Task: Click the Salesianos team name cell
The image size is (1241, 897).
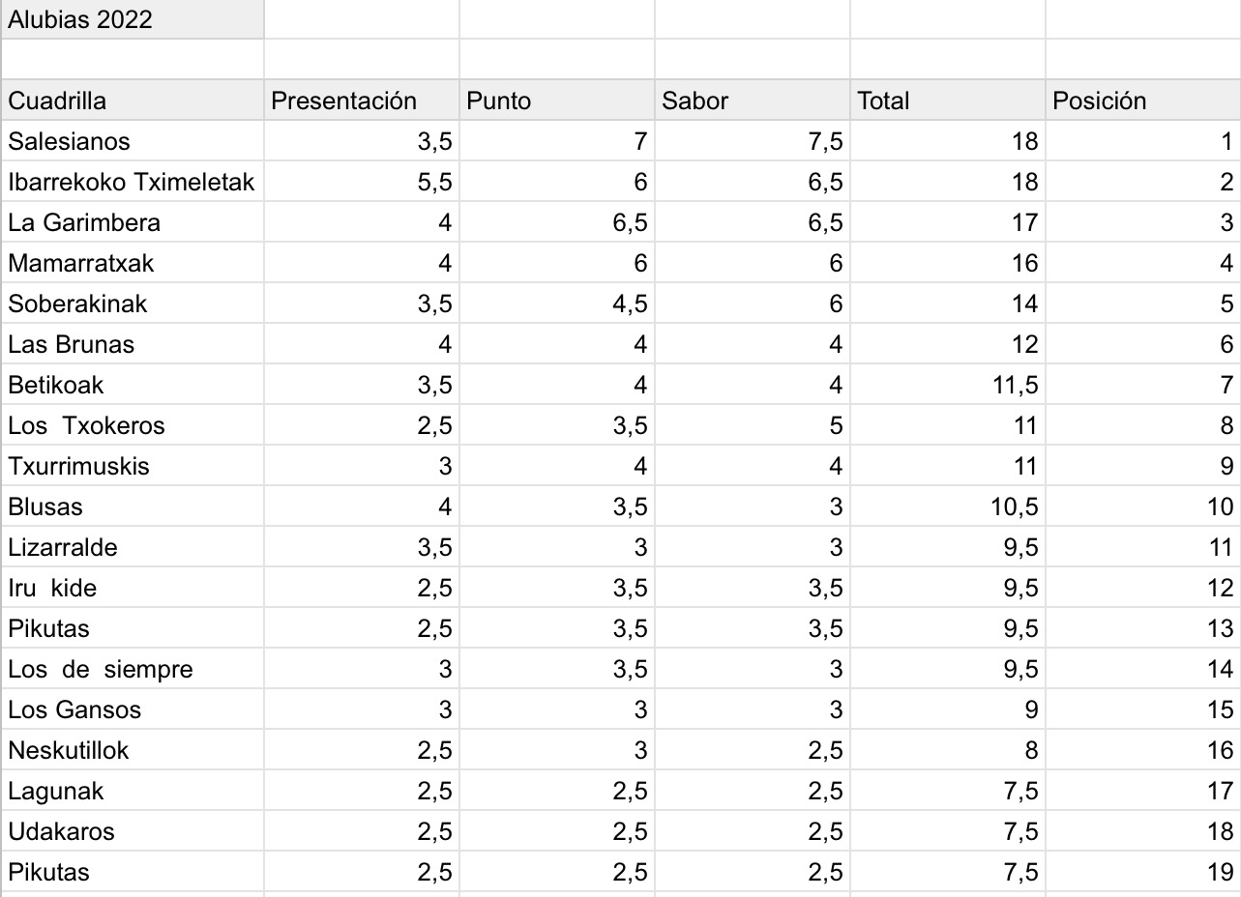Action: (x=132, y=141)
